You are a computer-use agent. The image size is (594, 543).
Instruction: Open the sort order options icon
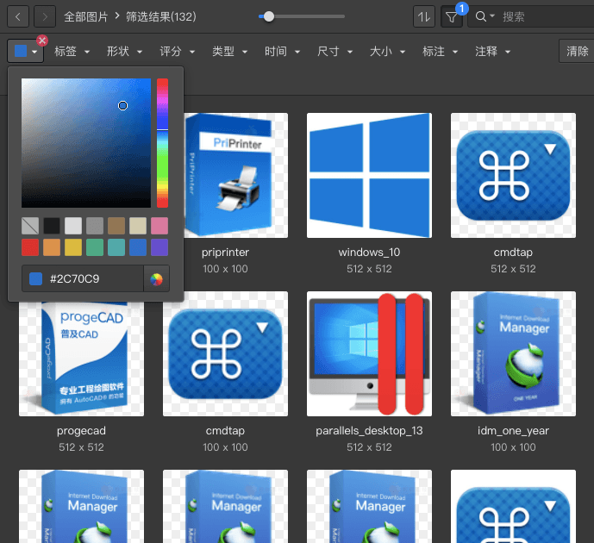coord(423,16)
